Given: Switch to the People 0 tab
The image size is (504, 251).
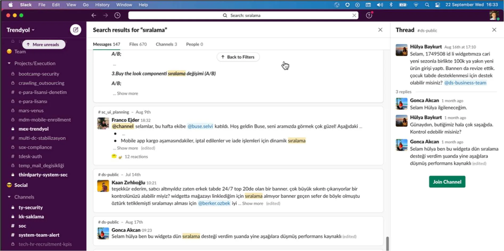Looking at the screenshot, I should 195,44.
